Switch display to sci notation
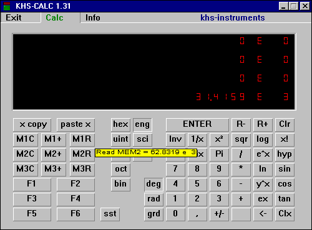The image size is (312, 230). pyautogui.click(x=142, y=139)
